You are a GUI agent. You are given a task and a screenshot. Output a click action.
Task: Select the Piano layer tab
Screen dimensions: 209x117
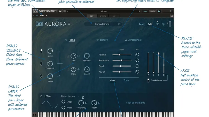72,40
